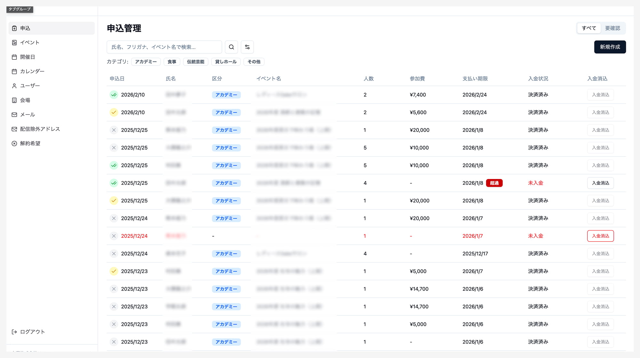Click the red-outlined 入金消込 button
The height and width of the screenshot is (358, 640).
click(600, 236)
